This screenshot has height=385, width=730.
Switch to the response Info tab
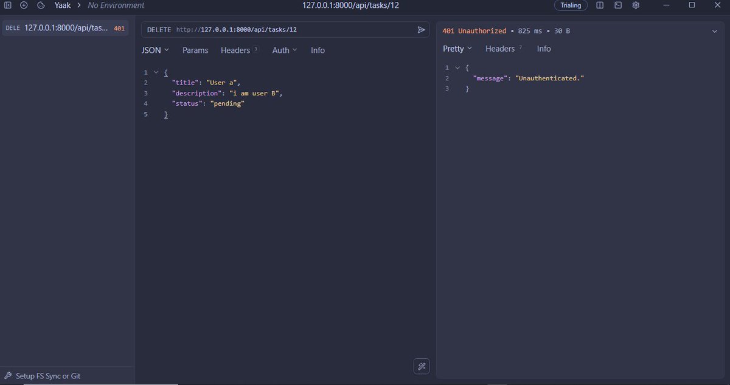pyautogui.click(x=544, y=49)
